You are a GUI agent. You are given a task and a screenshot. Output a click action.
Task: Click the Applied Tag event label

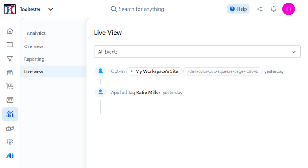123,93
